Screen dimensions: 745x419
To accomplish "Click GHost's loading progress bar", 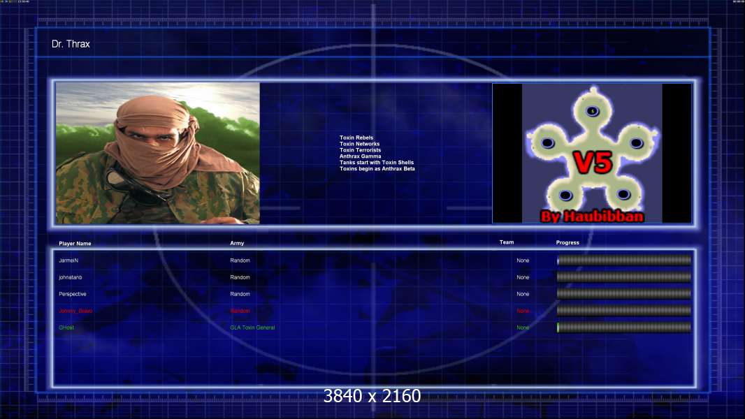I will pyautogui.click(x=624, y=328).
